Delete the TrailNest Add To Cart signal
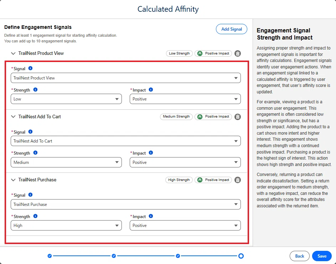 (x=237, y=117)
